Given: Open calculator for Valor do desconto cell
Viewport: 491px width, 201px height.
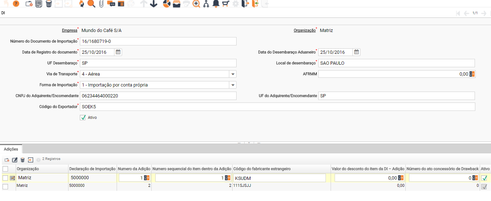Looking at the screenshot, I should click(401, 178).
